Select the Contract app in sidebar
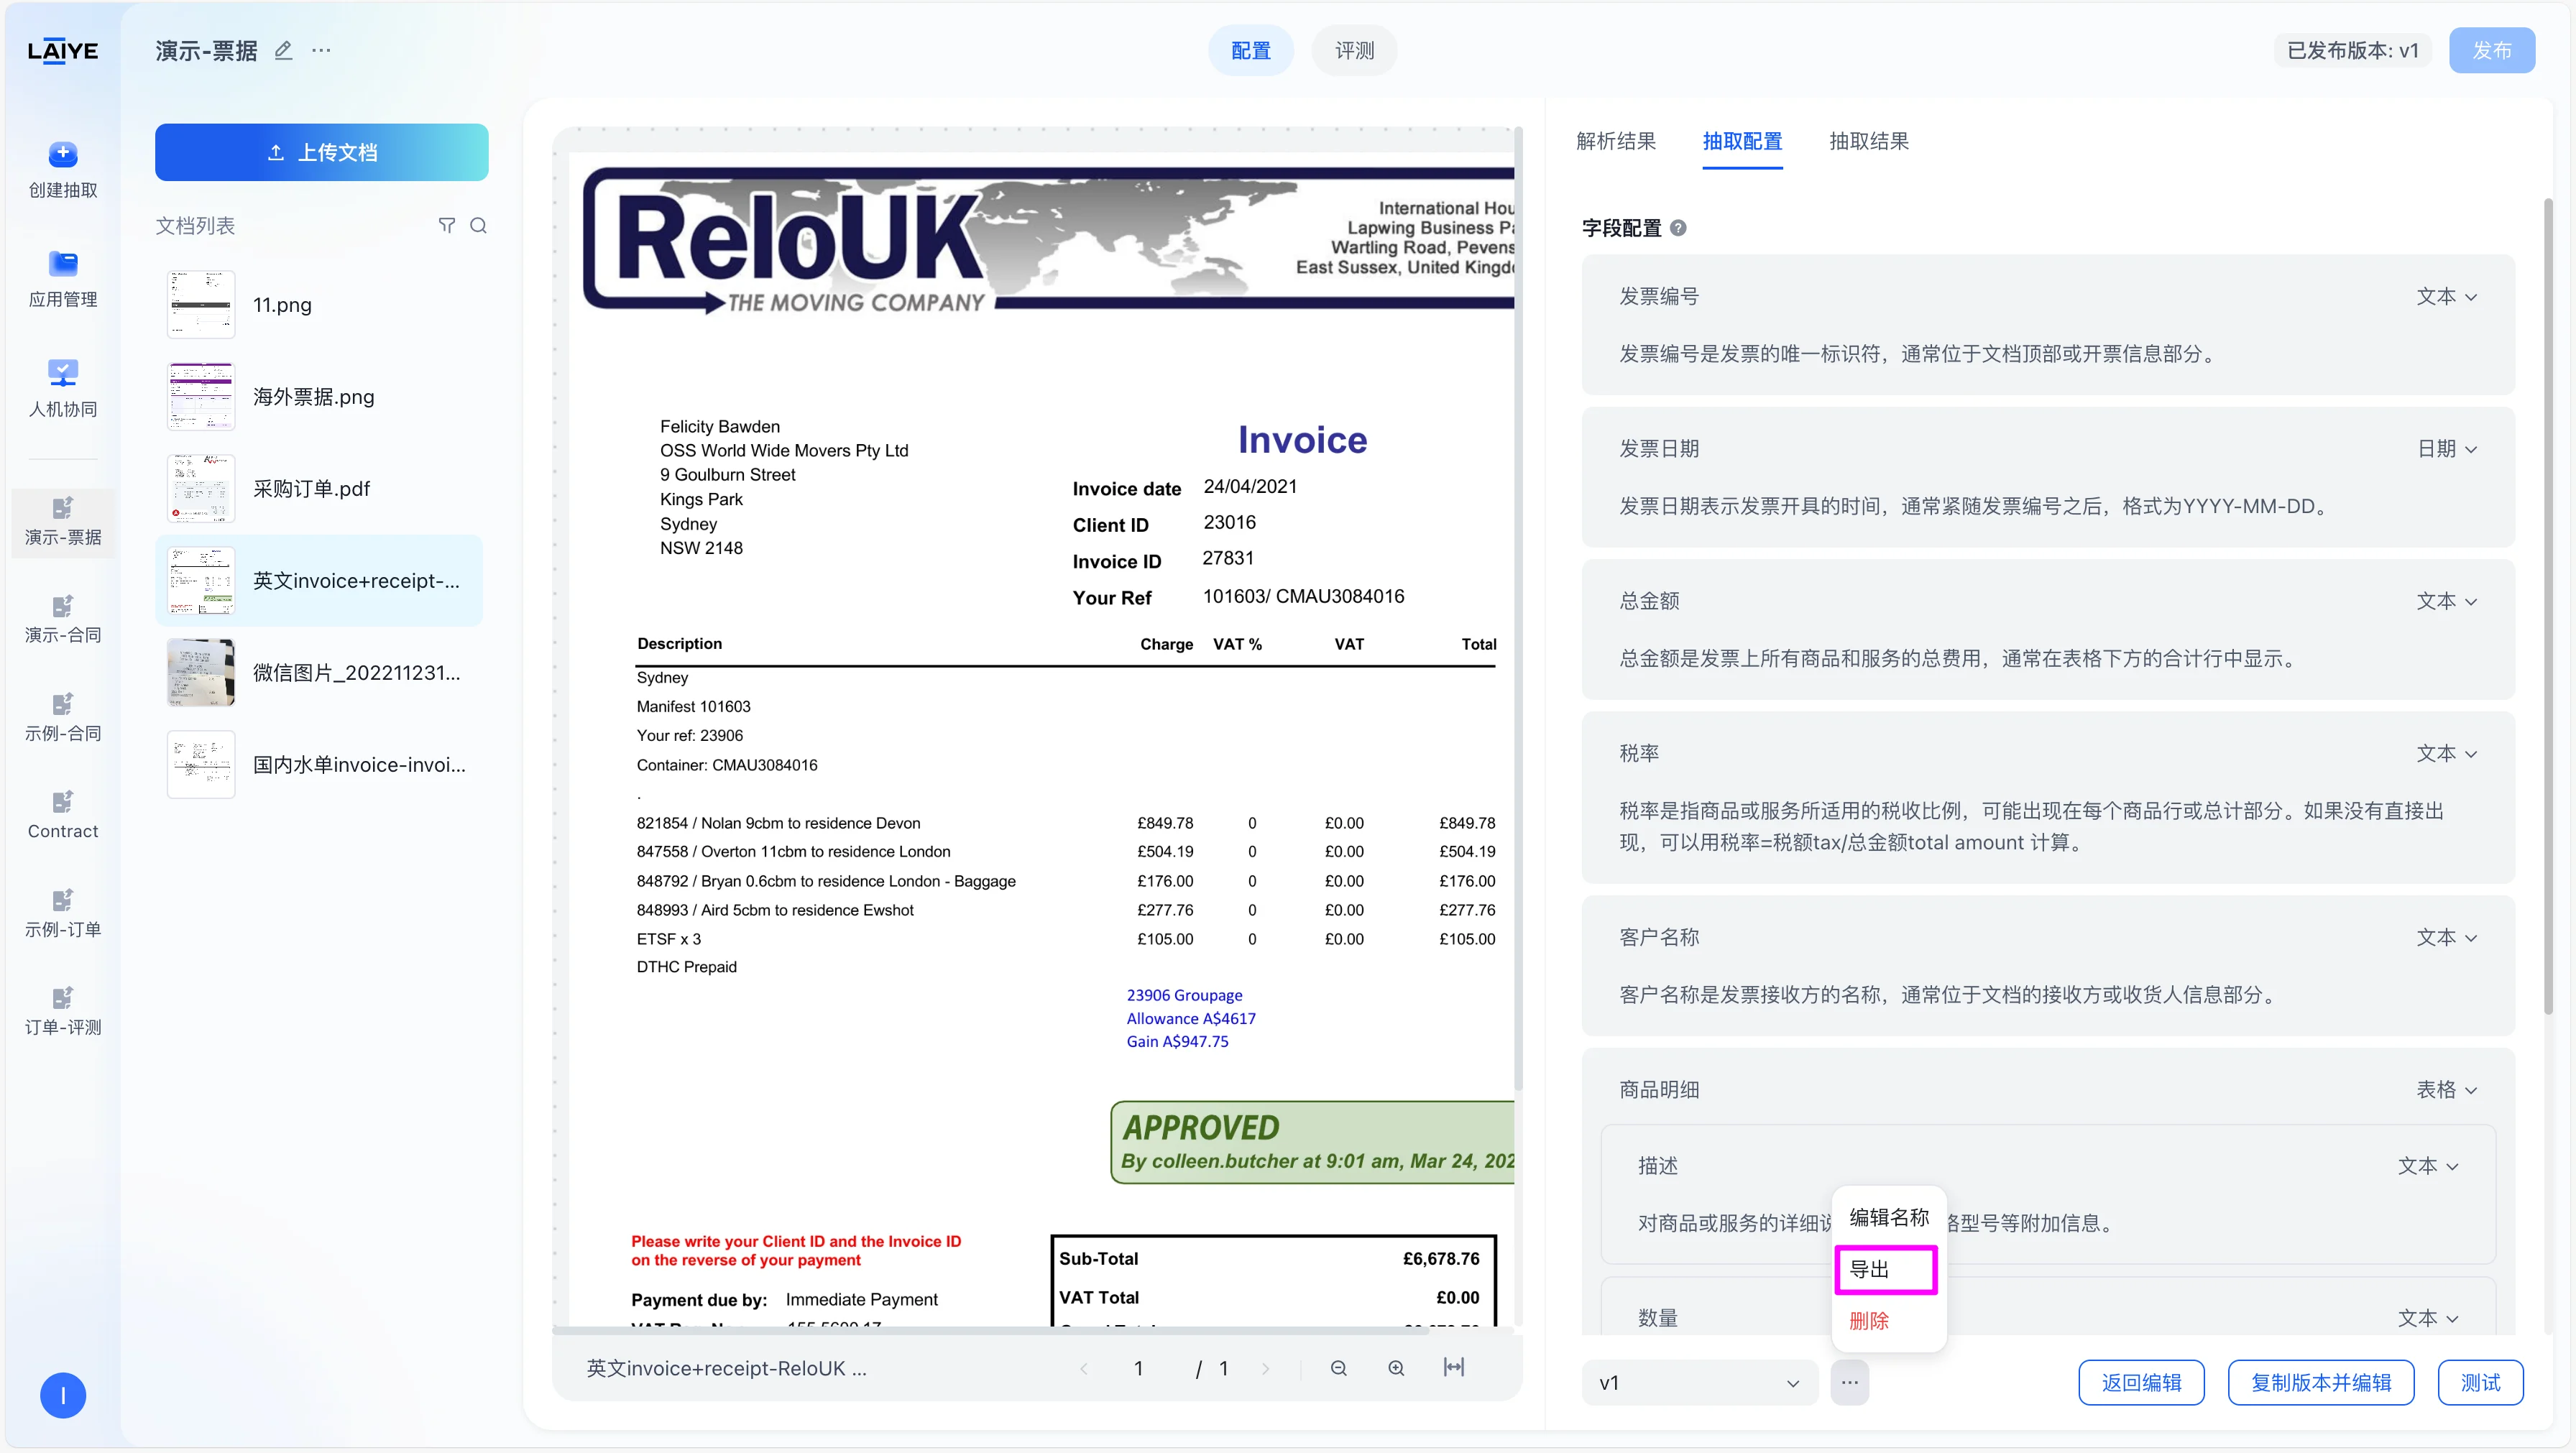This screenshot has height=1453, width=2576. [62, 815]
